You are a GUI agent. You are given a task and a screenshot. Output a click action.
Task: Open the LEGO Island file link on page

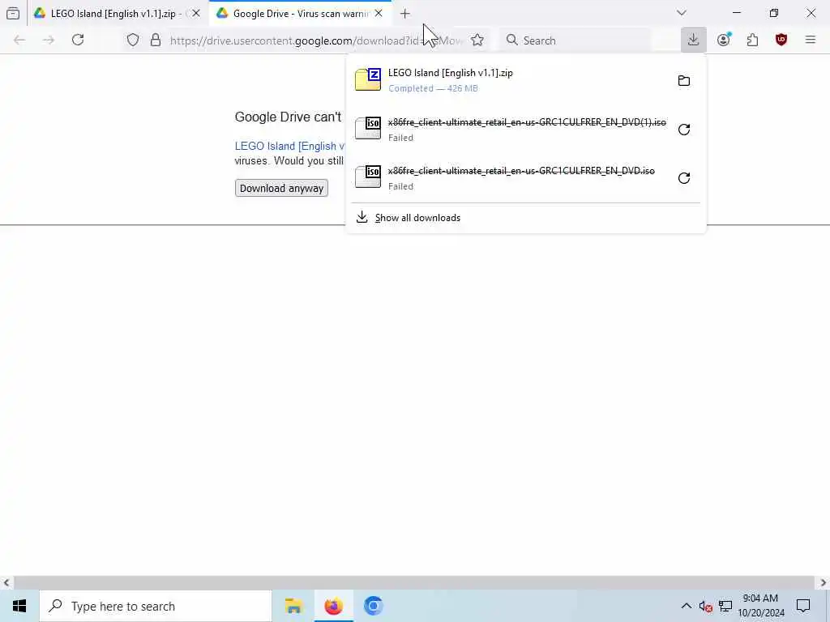click(x=289, y=146)
